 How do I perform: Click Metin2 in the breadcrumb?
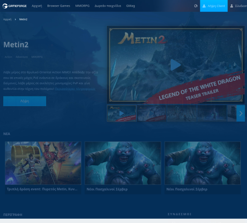pos(23,19)
